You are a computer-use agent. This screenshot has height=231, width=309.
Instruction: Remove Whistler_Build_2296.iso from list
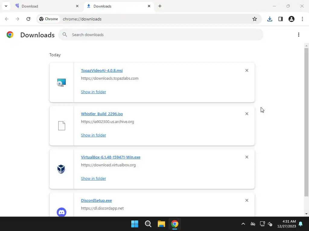[x=247, y=114]
